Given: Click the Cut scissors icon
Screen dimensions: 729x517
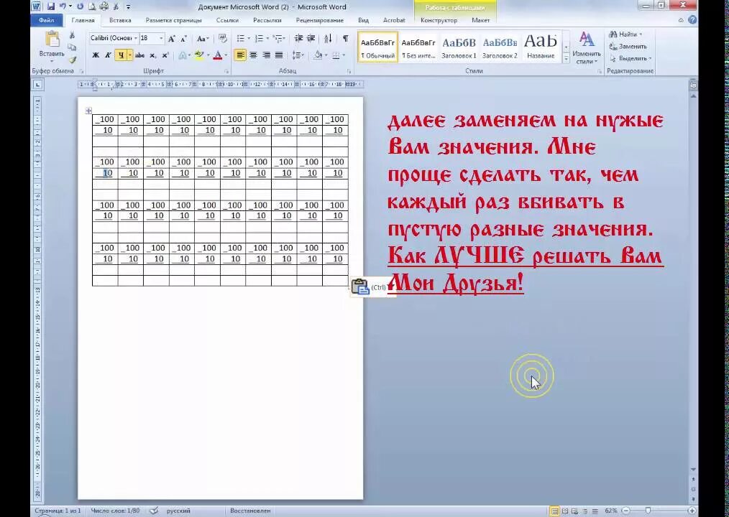Looking at the screenshot, I should click(72, 35).
